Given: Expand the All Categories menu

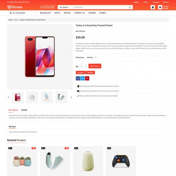Looking at the screenshot, I should 22,13.
